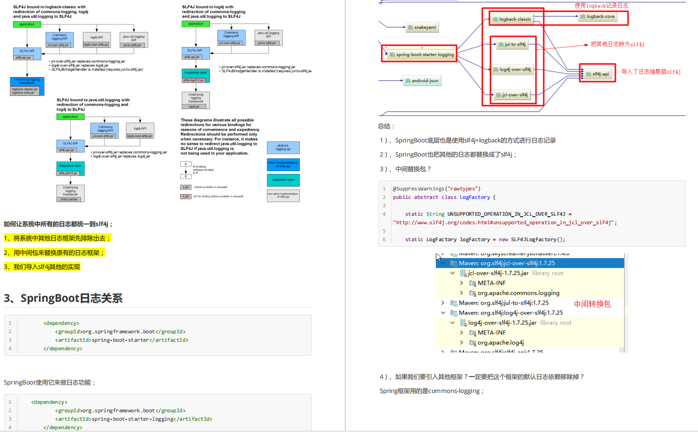The image size is (698, 432).
Task: Click the library icon on log4j-over-slf4j diagram node
Action: (x=496, y=70)
